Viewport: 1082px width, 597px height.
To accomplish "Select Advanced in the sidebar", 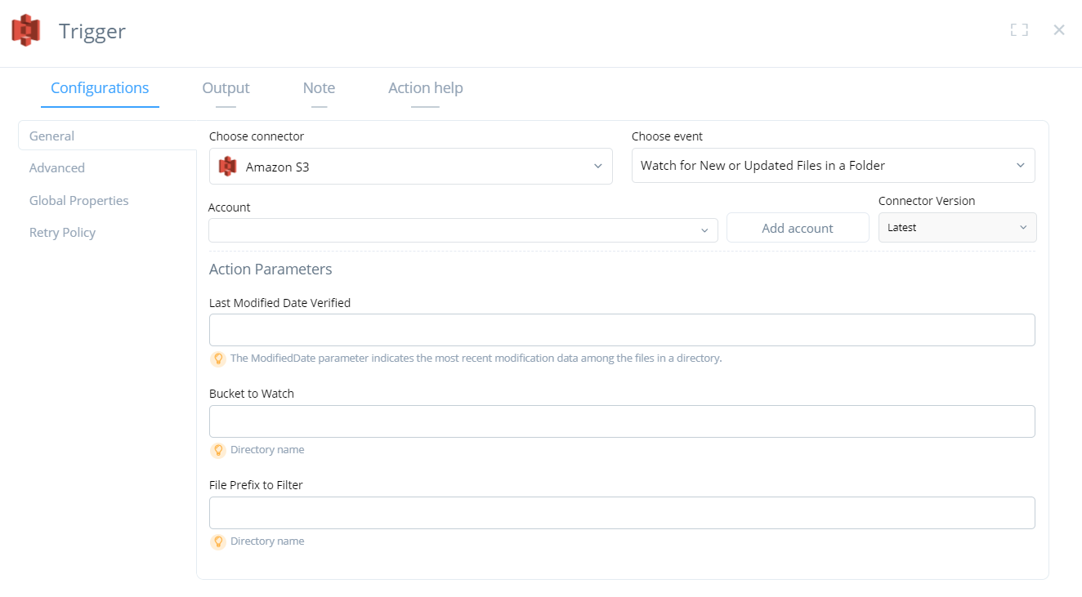I will pos(57,167).
